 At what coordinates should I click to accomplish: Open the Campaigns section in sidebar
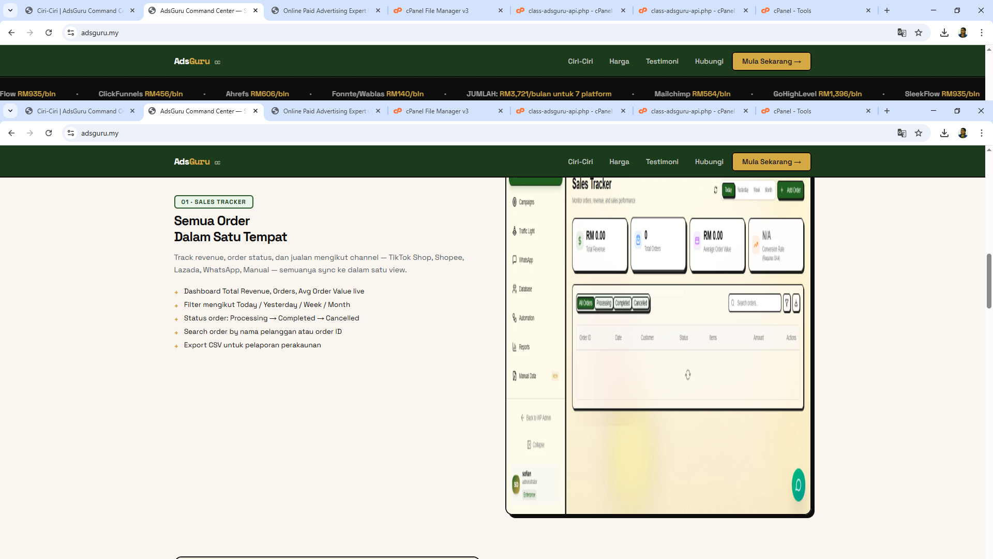tap(524, 202)
